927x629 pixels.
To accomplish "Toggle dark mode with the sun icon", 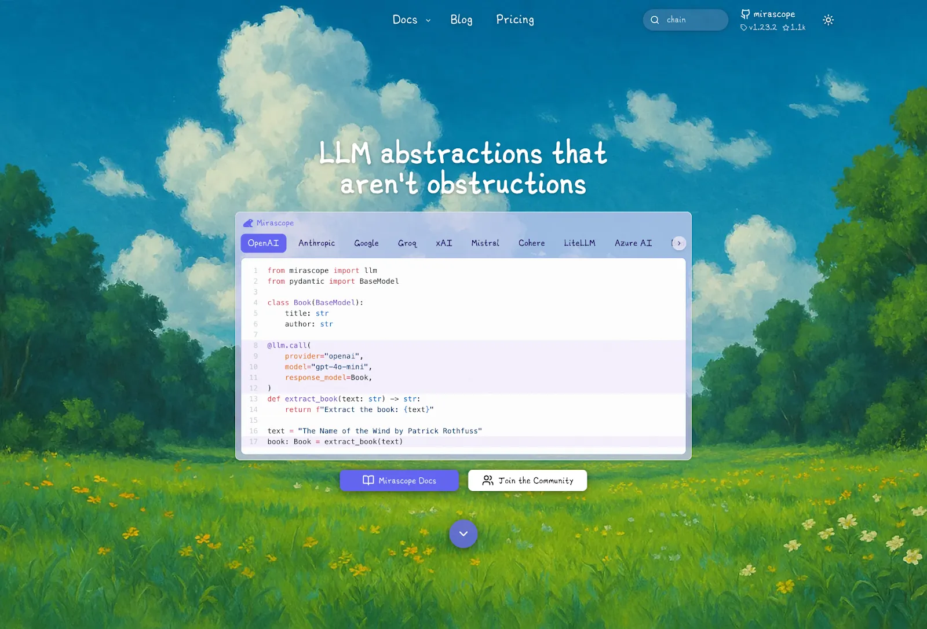I will 829,20.
